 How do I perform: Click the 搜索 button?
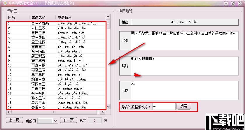tap(184, 106)
